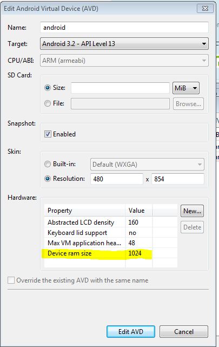Select the Keyboard lid support row
Image resolution: width=219 pixels, height=347 pixels.
coord(111,233)
